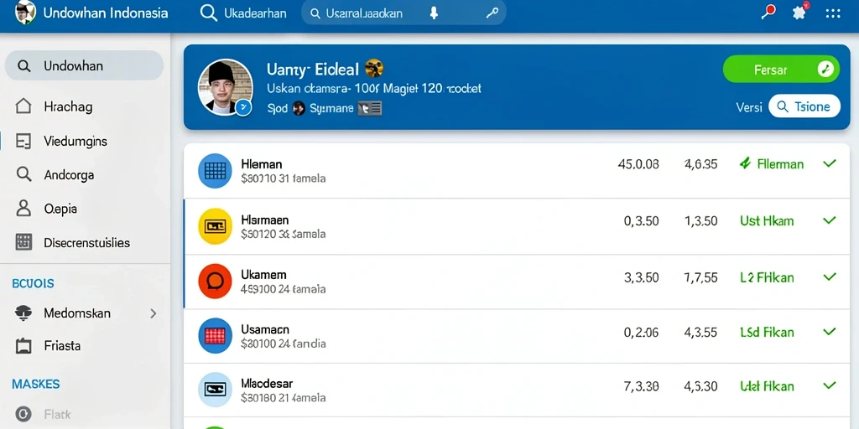
Task: Click the Uanty Eicleal profile name
Action: point(312,69)
